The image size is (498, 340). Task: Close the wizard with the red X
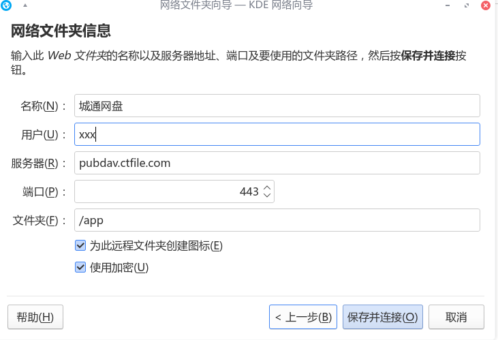tap(485, 5)
